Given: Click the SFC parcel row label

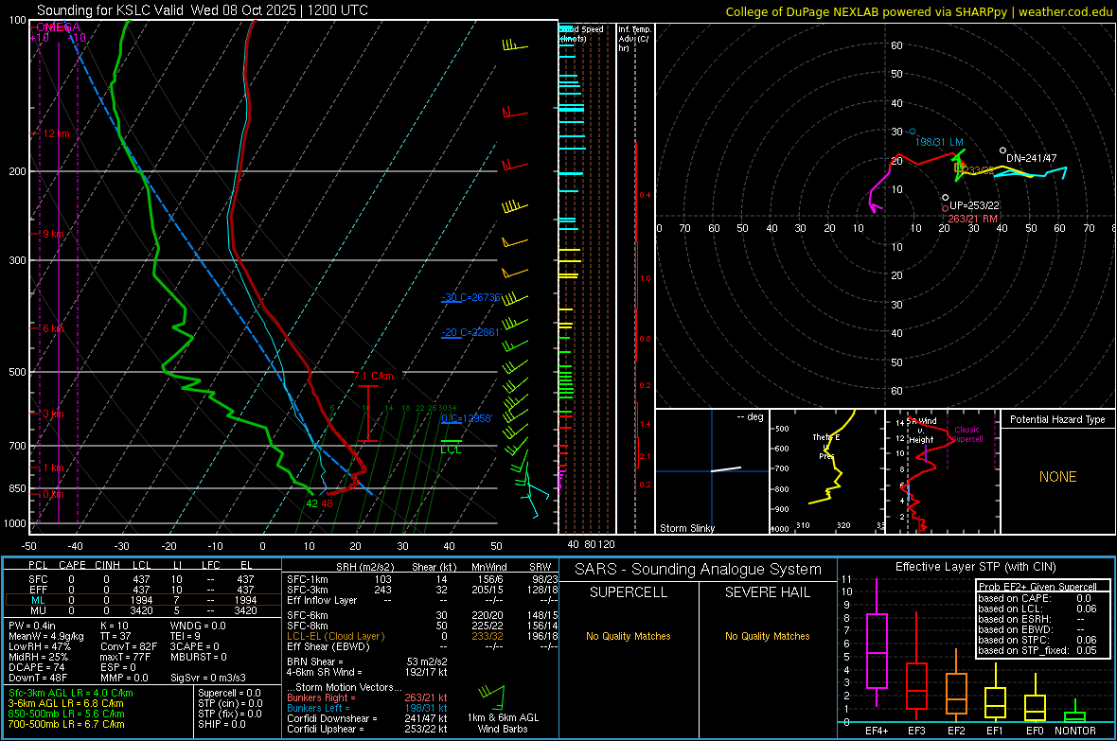Looking at the screenshot, I should click(38, 579).
